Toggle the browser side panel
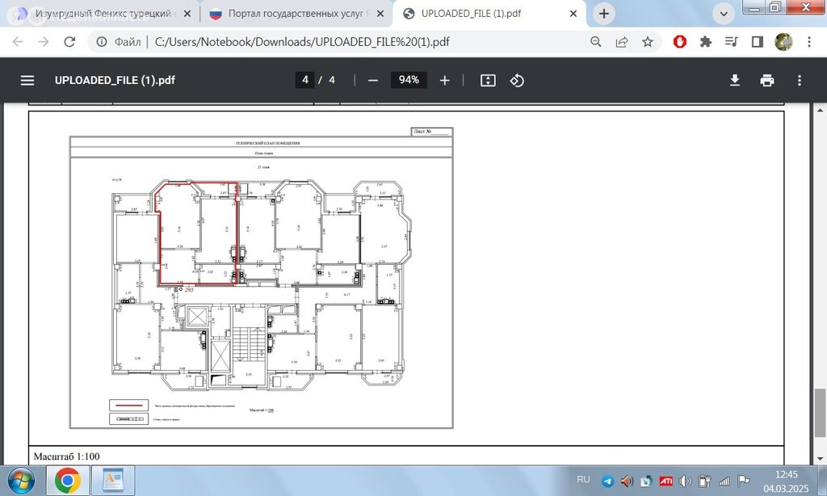This screenshot has width=827, height=496. [758, 42]
